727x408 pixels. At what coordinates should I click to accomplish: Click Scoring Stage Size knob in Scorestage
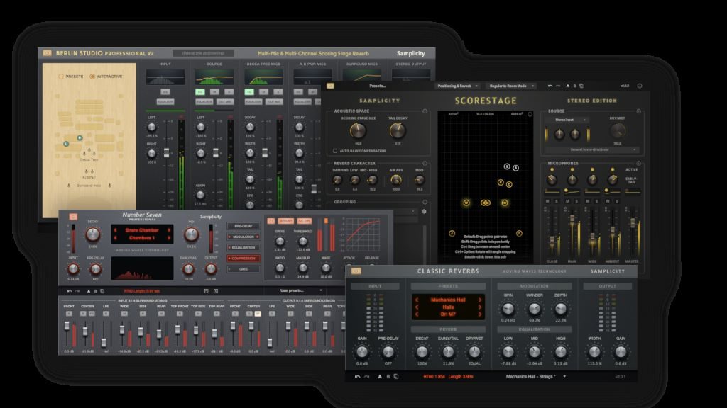point(358,131)
